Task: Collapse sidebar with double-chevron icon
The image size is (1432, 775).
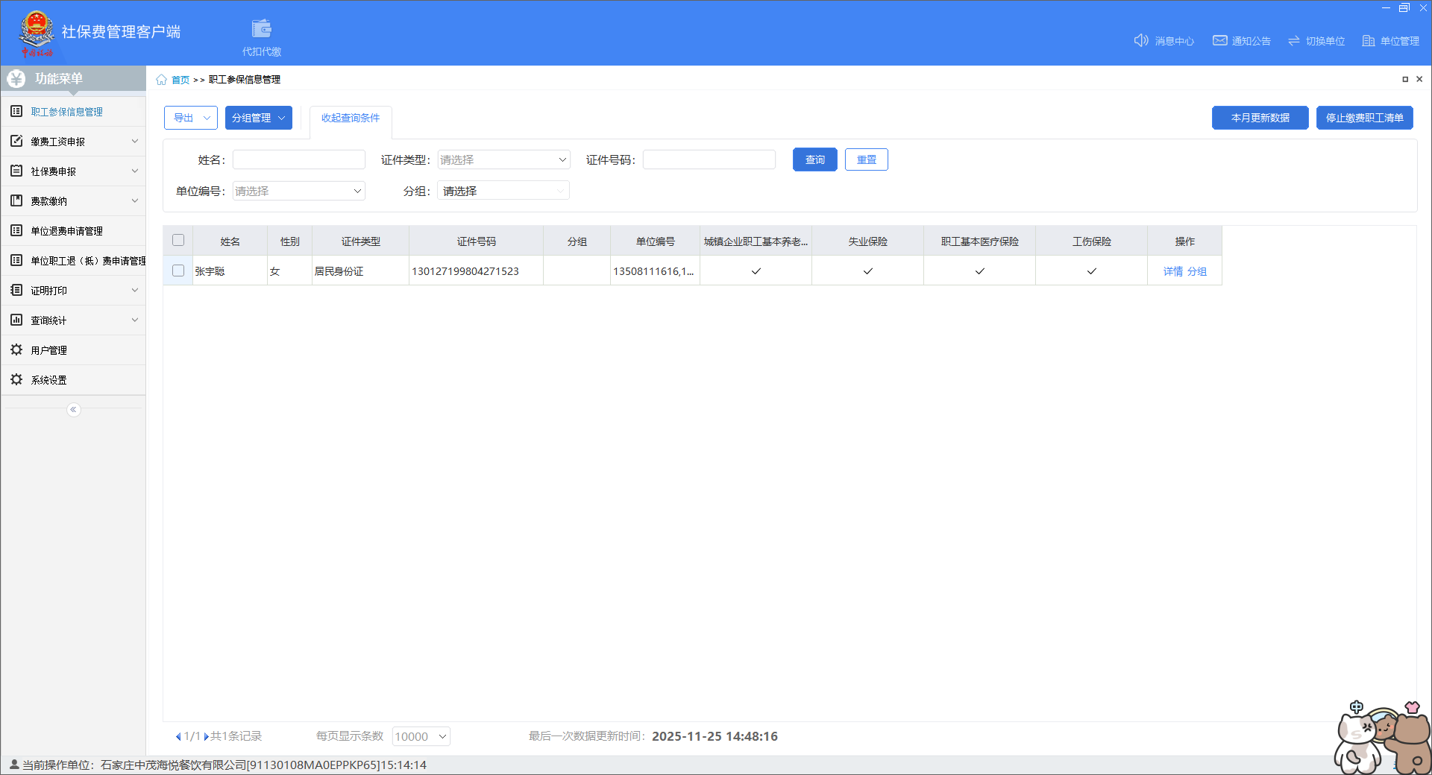Action: [73, 410]
